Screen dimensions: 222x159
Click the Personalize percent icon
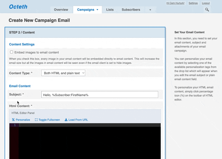pyautogui.click(x=13, y=120)
